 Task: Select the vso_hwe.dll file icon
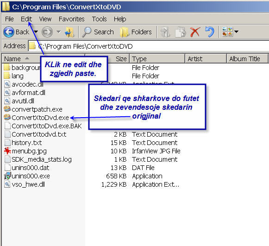[7, 184]
